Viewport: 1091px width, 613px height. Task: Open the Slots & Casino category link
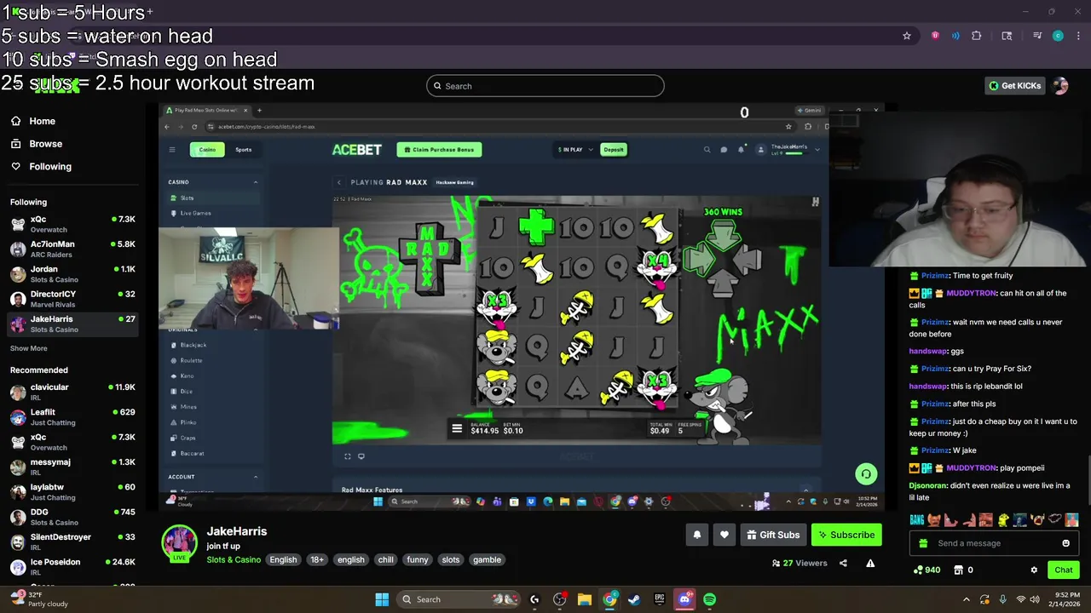(x=234, y=559)
